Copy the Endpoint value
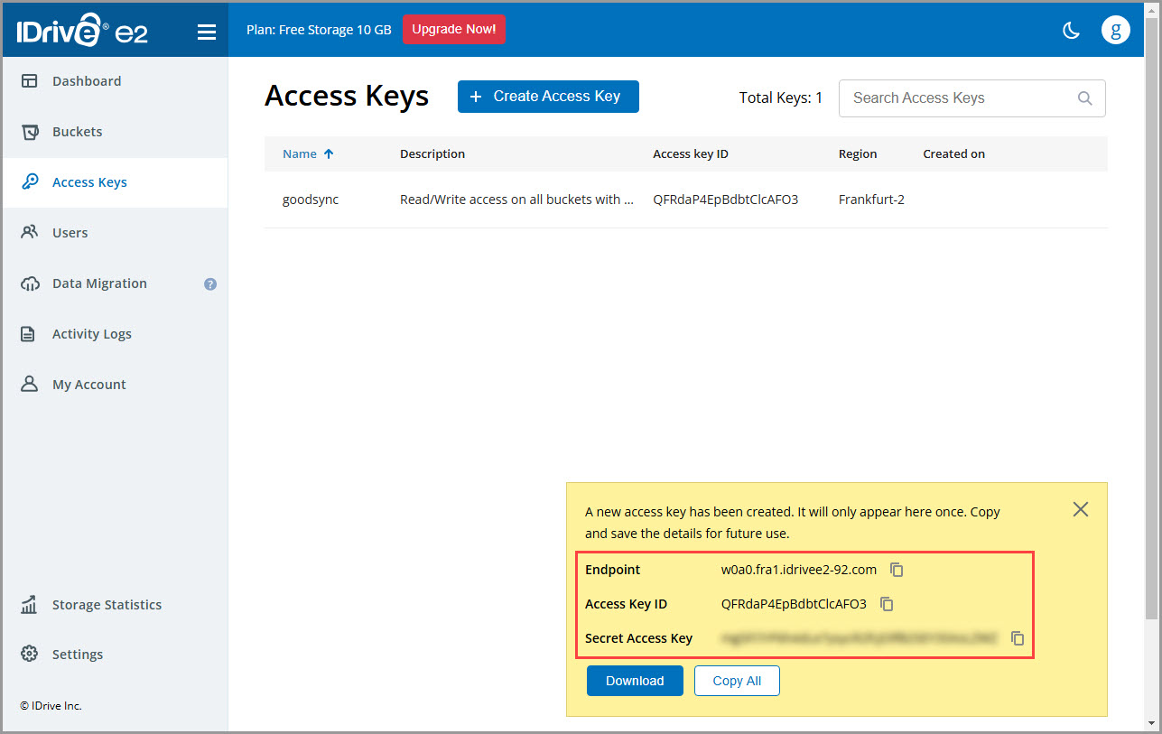Image resolution: width=1162 pixels, height=734 pixels. click(x=897, y=570)
